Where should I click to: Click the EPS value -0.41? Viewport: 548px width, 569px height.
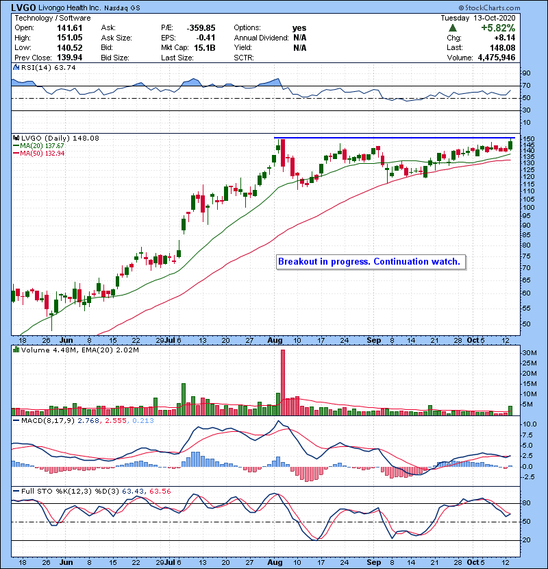(206, 38)
